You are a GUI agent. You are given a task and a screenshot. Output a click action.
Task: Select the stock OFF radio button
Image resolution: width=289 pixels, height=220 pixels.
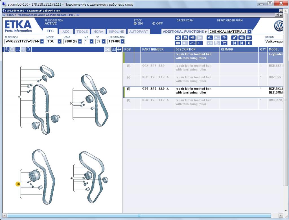point(154,24)
